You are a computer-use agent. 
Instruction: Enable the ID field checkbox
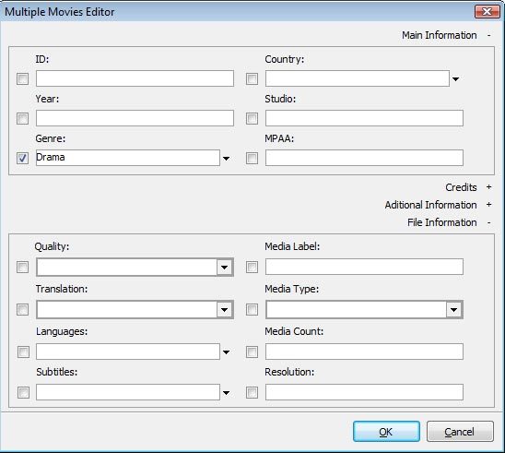(22, 78)
